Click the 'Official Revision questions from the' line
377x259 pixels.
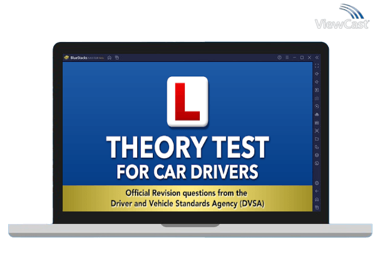(187, 193)
